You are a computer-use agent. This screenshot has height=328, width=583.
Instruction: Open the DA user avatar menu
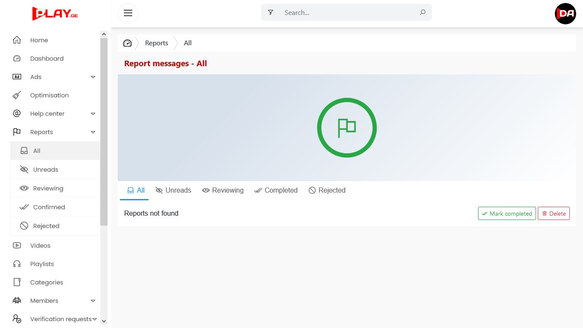pyautogui.click(x=565, y=14)
